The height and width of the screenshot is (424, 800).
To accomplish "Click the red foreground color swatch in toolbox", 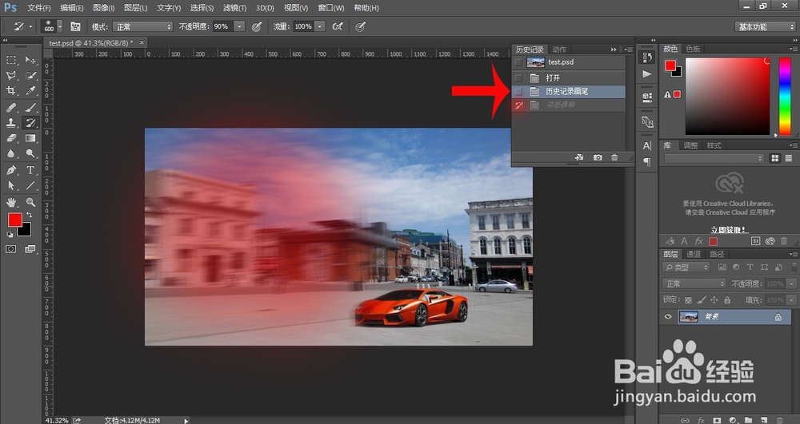I will click(x=14, y=220).
